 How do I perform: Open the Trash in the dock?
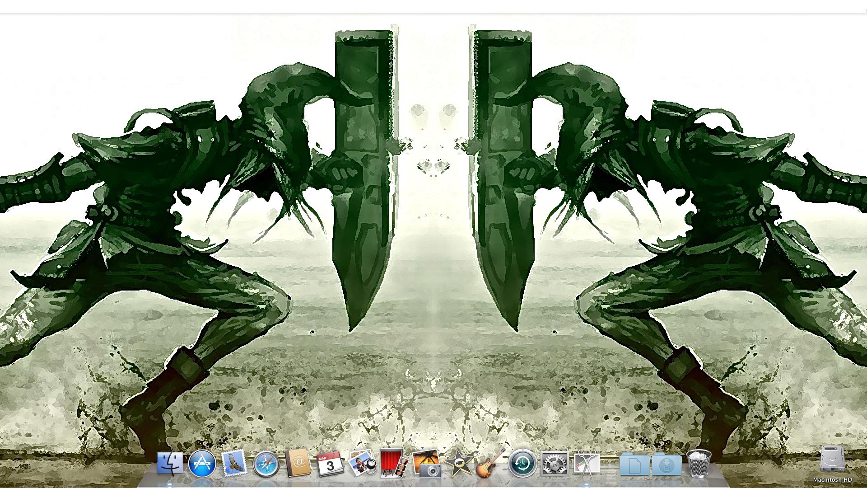pyautogui.click(x=699, y=463)
